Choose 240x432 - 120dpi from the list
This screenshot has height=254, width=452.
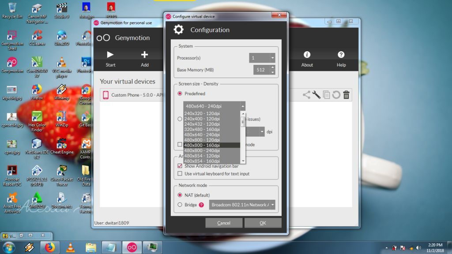click(x=211, y=124)
